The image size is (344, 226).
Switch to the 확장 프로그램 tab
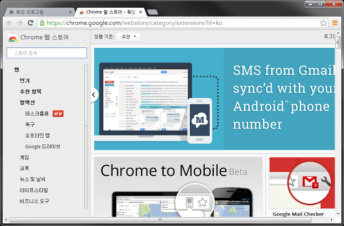click(x=39, y=12)
